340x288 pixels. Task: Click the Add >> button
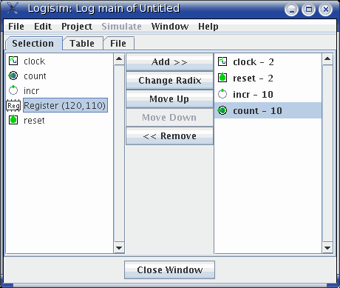click(x=169, y=62)
